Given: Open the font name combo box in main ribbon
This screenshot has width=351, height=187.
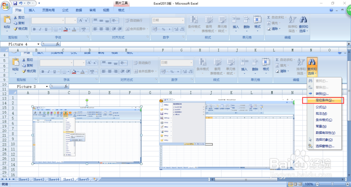Looking at the screenshot, I should [x=48, y=20].
